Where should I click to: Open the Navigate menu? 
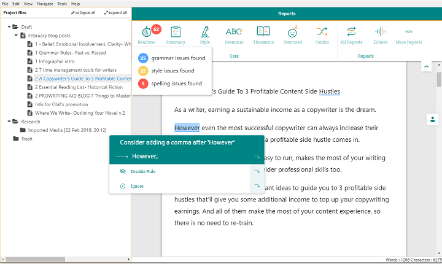click(45, 4)
